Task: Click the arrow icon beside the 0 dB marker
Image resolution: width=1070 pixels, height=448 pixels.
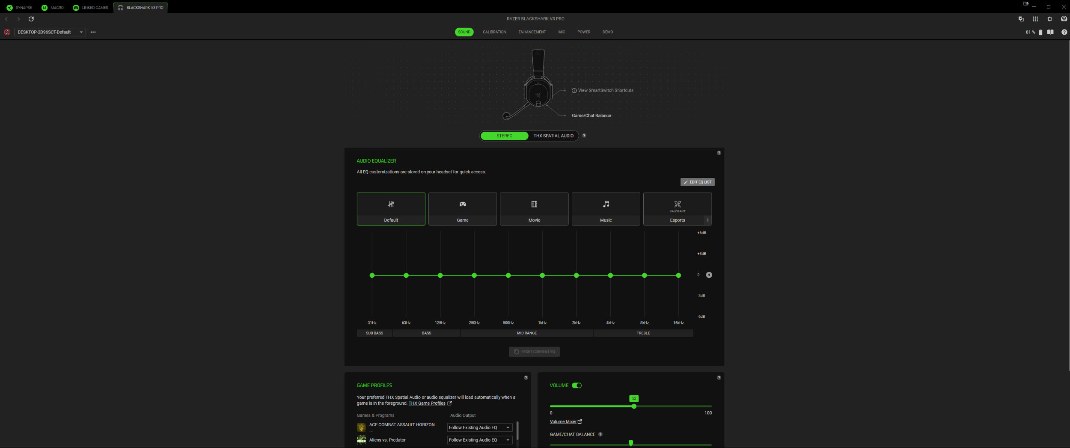Action: coord(709,275)
